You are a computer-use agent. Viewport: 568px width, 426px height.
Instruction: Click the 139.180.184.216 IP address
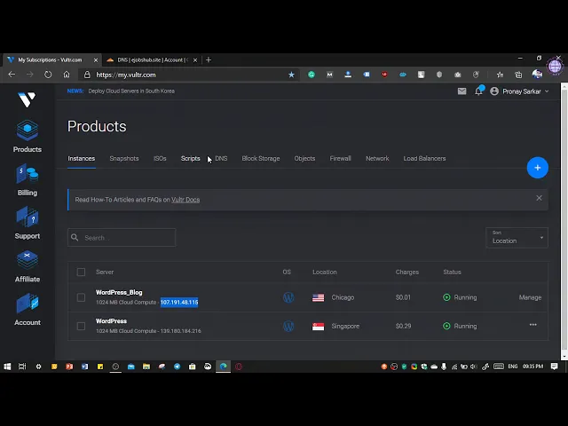pos(180,331)
